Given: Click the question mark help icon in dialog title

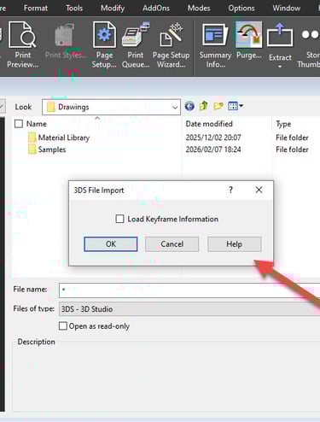Looking at the screenshot, I should tap(230, 190).
